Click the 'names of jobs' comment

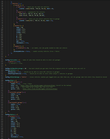click(x=41, y=60)
